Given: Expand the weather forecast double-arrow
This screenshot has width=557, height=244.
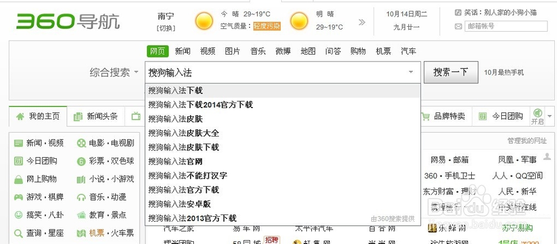Looking at the screenshot, I should pos(362,22).
